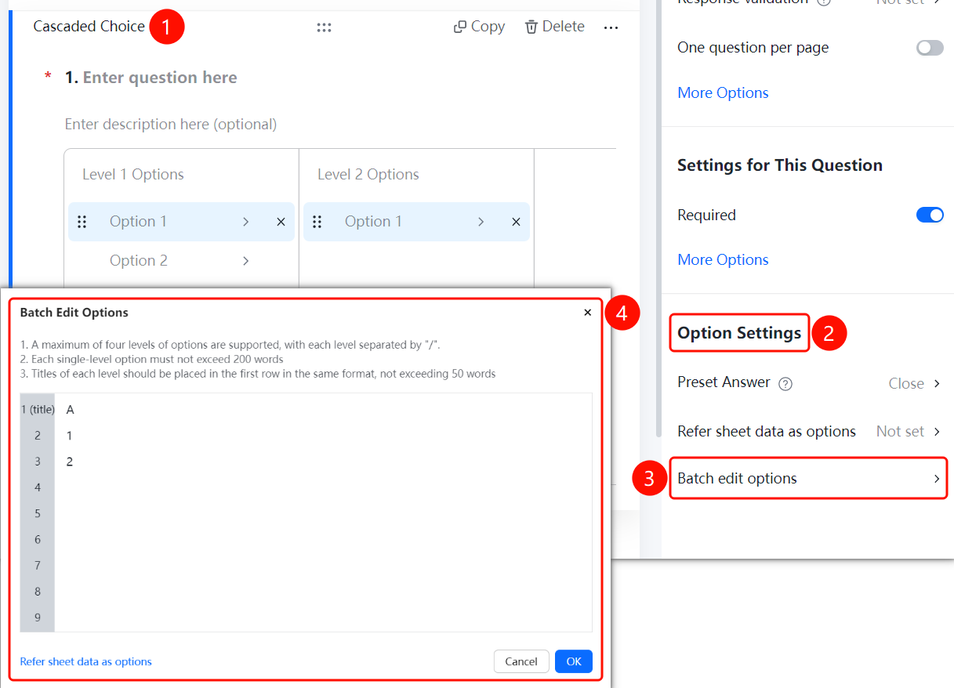Remove Level 2 Option 1 with its X
Screen dimensions: 954x688
[516, 222]
